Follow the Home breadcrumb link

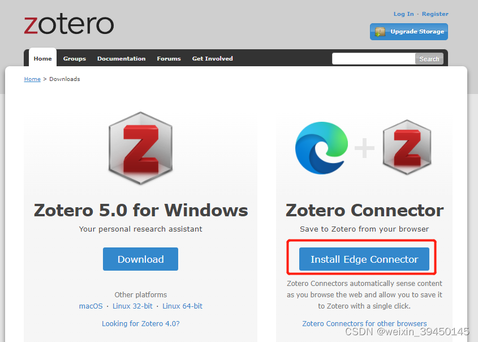click(x=32, y=79)
